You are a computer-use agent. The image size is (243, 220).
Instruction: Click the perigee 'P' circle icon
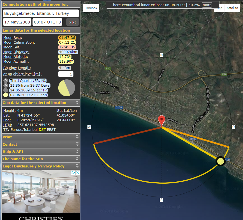click(6, 81)
